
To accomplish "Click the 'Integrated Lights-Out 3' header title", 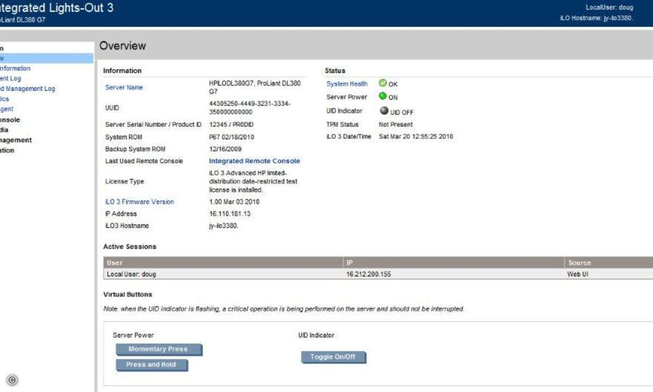I will 57,8.
